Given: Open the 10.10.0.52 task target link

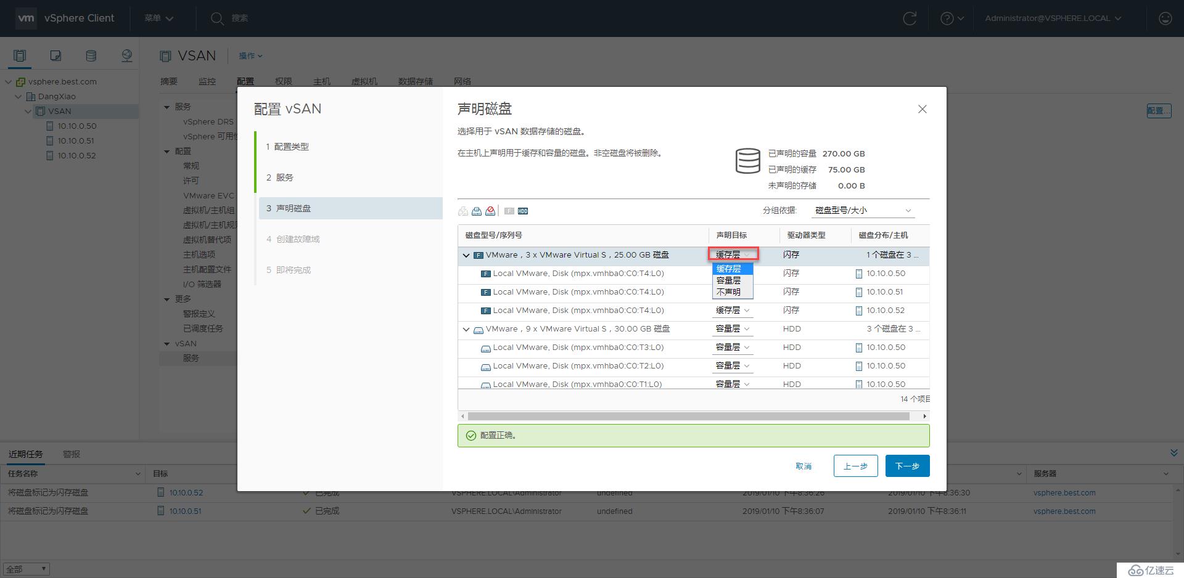Looking at the screenshot, I should 186,493.
